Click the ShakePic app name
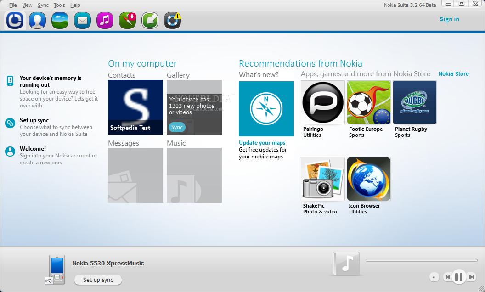This screenshot has height=292, width=485. (x=314, y=206)
